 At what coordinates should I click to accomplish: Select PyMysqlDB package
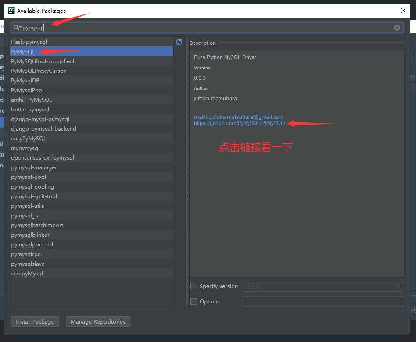click(92, 81)
